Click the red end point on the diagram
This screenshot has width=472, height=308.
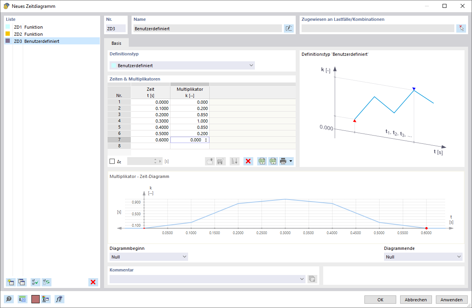426,228
